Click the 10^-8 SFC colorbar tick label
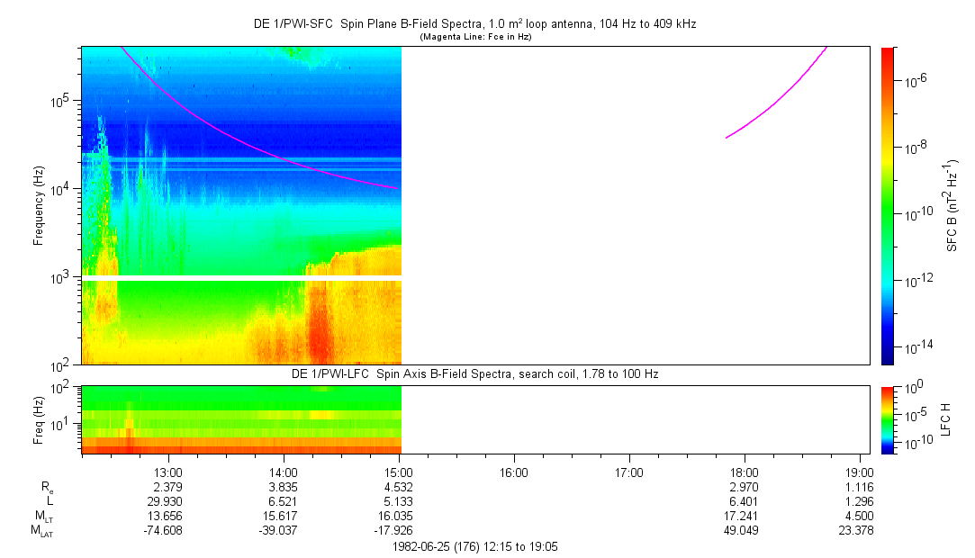Image resolution: width=975 pixels, height=558 pixels. click(x=916, y=147)
